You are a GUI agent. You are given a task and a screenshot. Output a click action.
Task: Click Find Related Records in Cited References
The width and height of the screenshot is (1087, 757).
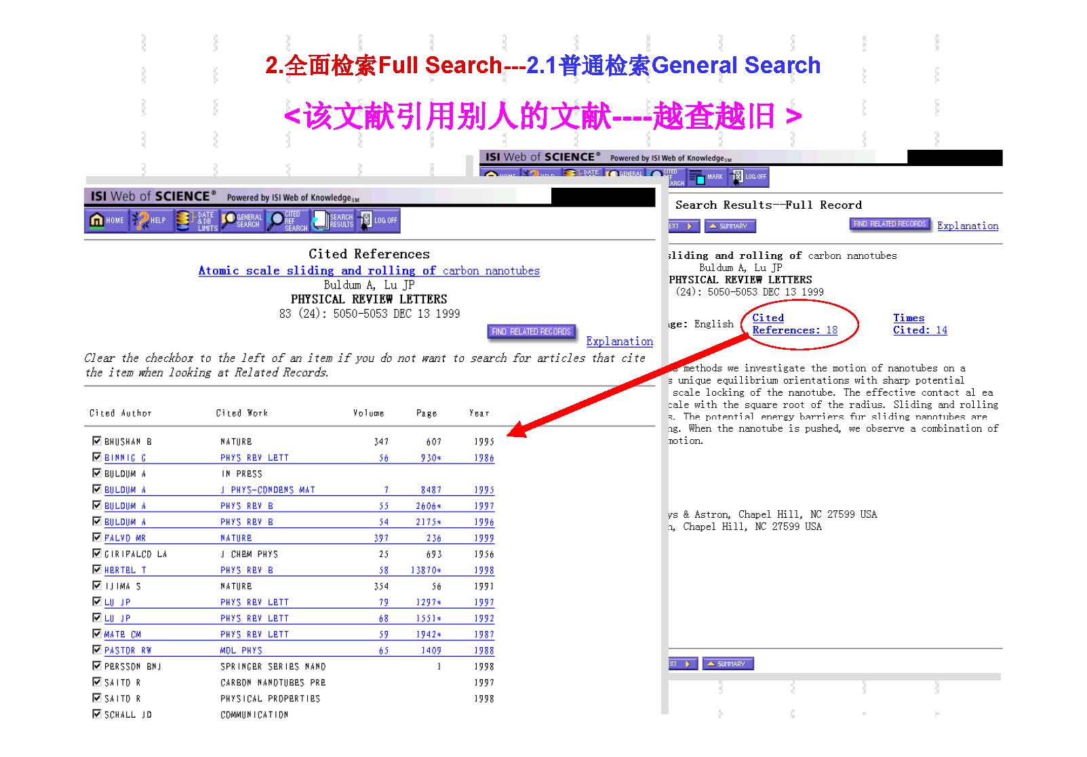click(531, 332)
